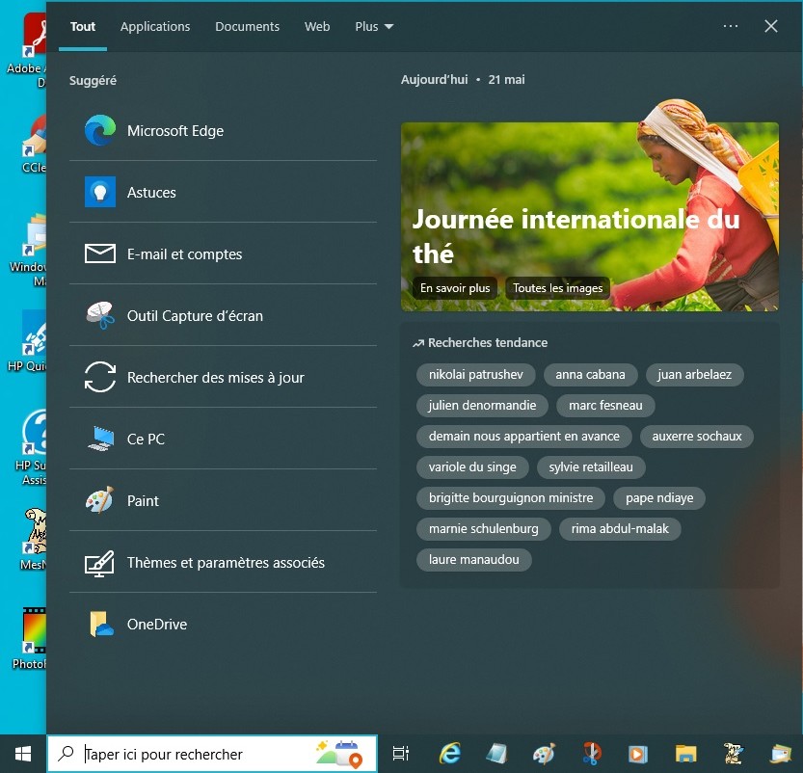Switch to the Web tab
The height and width of the screenshot is (773, 803).
(317, 27)
